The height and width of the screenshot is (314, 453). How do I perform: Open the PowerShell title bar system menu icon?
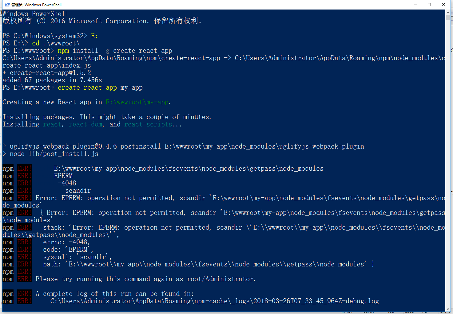7,5
